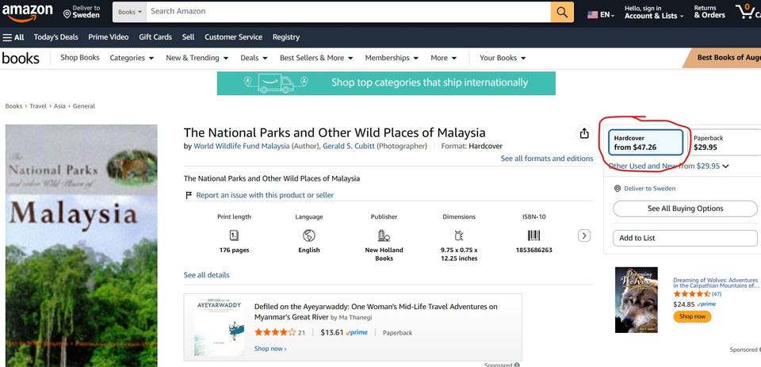Screen dimensions: 761x367
Task: Click the Amazon logo
Action: click(27, 12)
